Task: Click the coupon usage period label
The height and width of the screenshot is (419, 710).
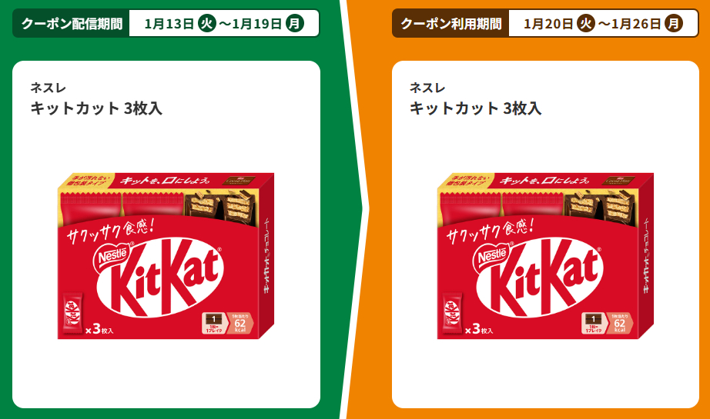Action: click(451, 24)
